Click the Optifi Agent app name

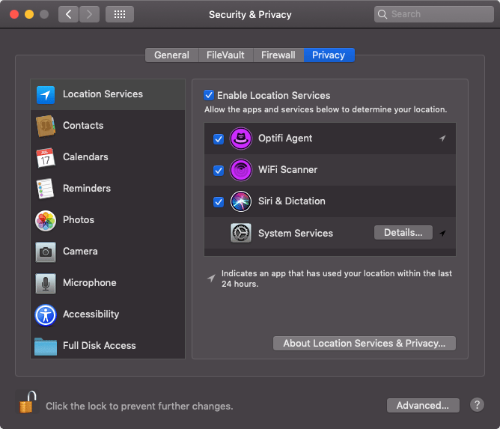coord(285,138)
